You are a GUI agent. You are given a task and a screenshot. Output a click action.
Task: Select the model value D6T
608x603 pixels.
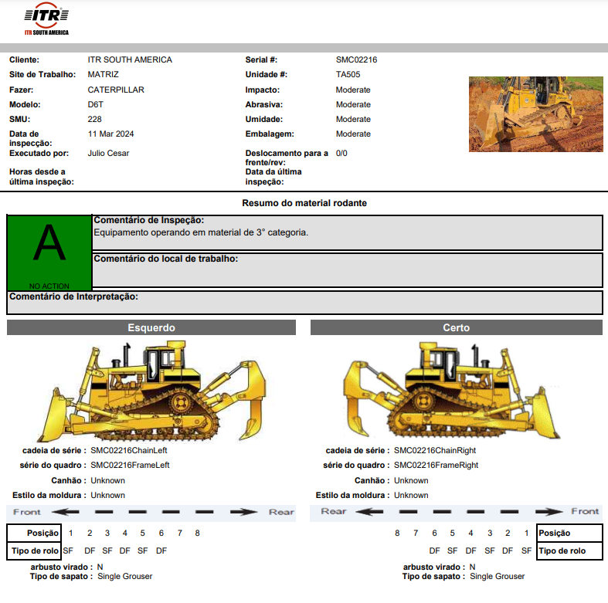pyautogui.click(x=95, y=105)
